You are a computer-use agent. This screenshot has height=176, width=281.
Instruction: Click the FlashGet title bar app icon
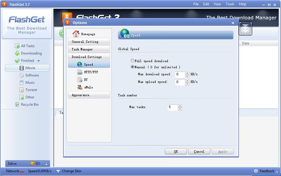pos(4,4)
